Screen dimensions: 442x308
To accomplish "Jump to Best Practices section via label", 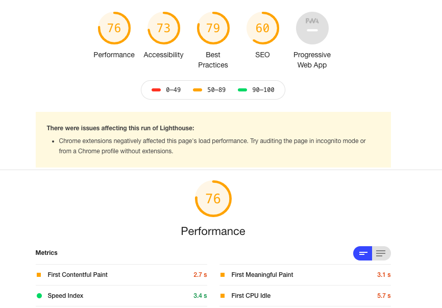I will (213, 60).
